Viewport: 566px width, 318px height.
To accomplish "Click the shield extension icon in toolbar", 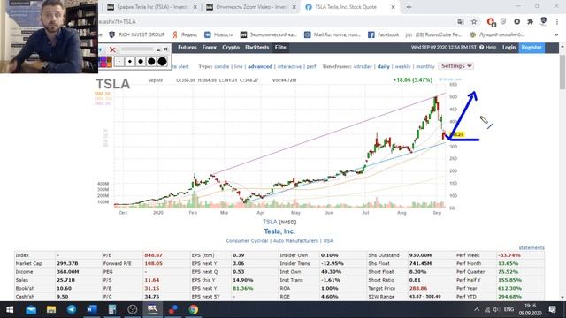I will [503, 22].
